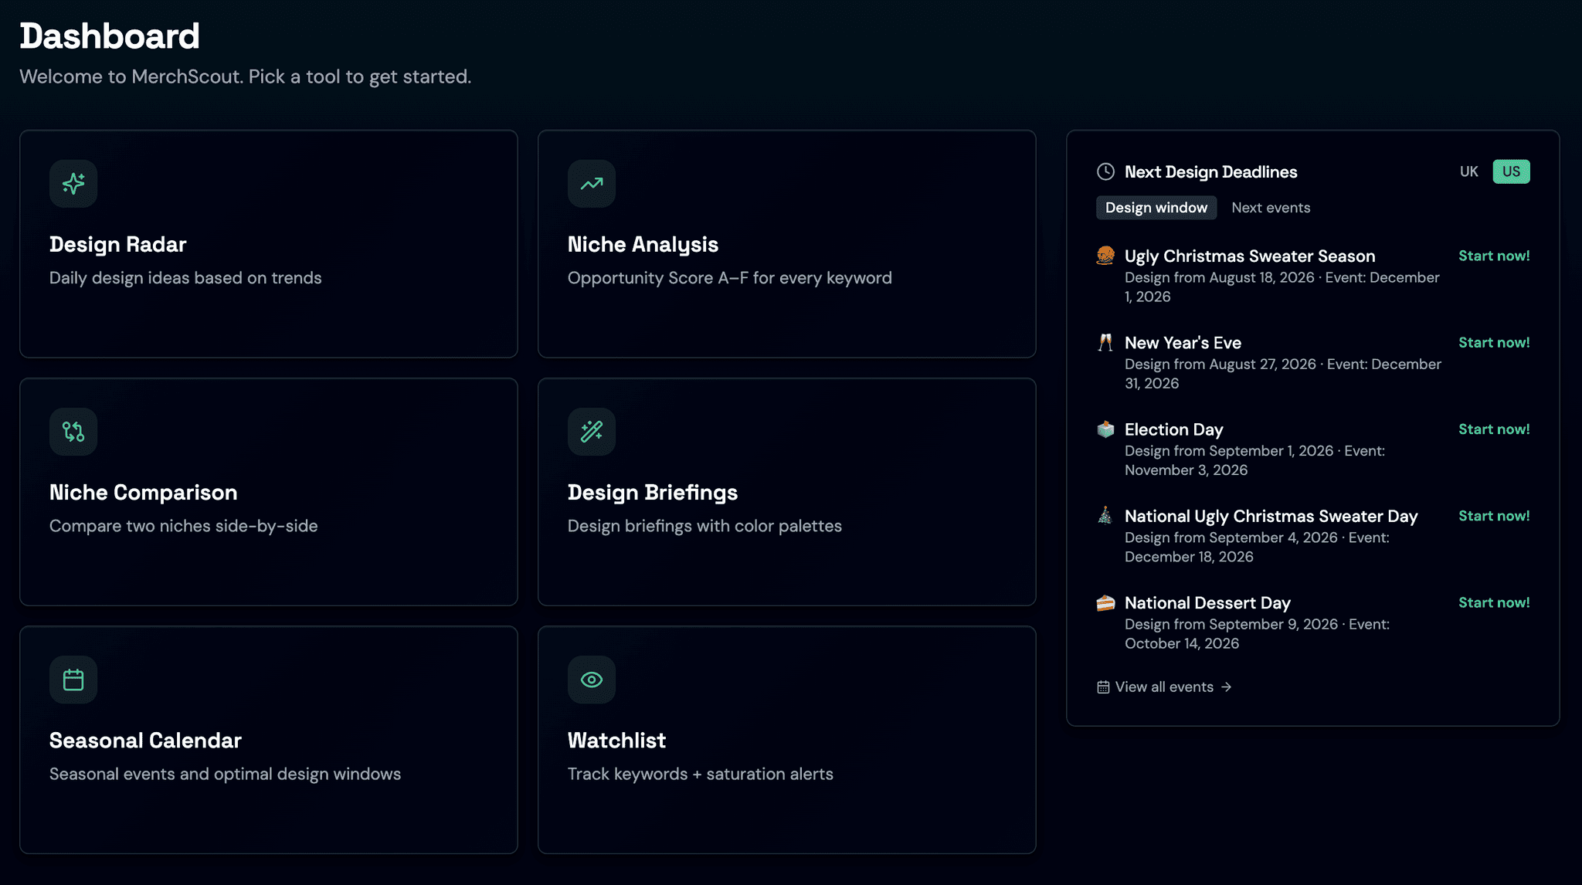The height and width of the screenshot is (885, 1582).
Task: Open the Design Radar card title
Action: [x=118, y=244]
